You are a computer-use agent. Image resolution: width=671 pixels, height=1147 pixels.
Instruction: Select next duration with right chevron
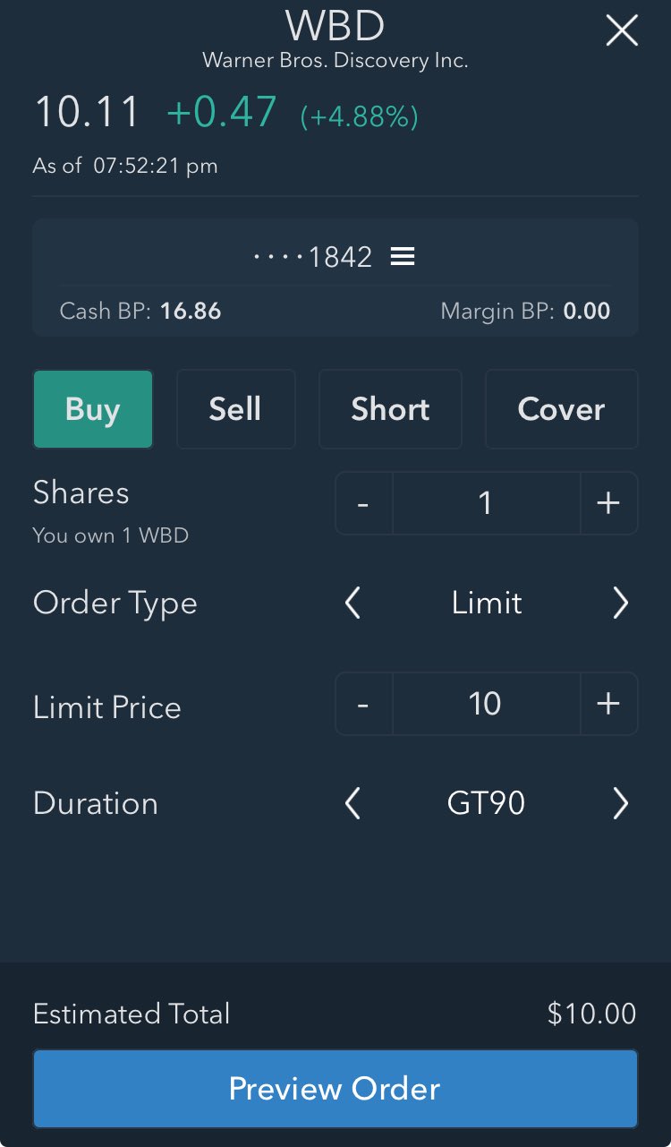pyautogui.click(x=620, y=803)
